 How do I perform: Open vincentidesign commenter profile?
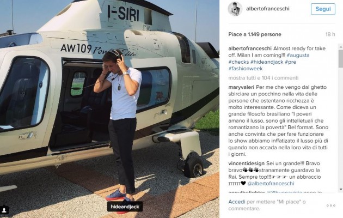[246, 163]
